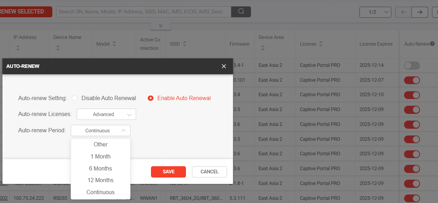Sort by Model column arrows
This screenshot has height=203, width=438.
pos(114,44)
